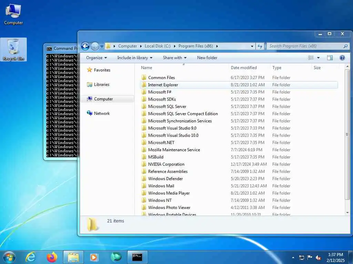Click the file list scroll down arrow
Viewport: 353px width, 264px height.
click(347, 212)
